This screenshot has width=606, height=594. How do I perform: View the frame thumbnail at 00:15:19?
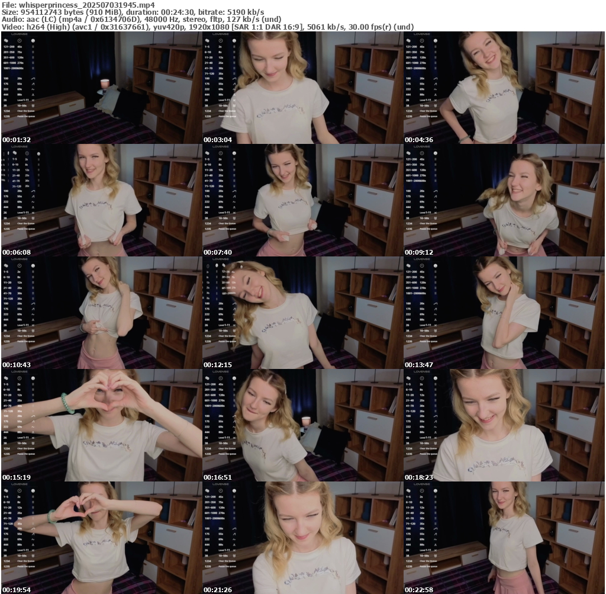[x=102, y=425]
